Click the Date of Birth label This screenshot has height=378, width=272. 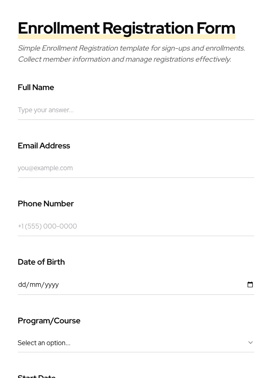[41, 262]
